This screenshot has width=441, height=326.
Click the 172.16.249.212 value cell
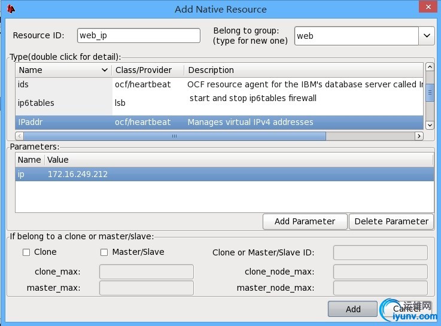[x=78, y=174]
